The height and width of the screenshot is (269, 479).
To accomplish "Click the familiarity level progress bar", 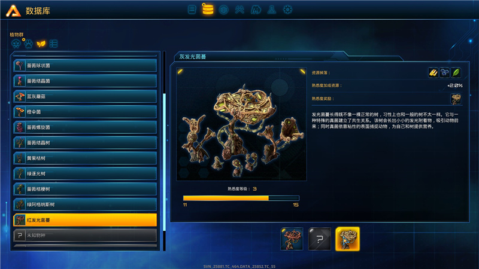I will pyautogui.click(x=241, y=198).
